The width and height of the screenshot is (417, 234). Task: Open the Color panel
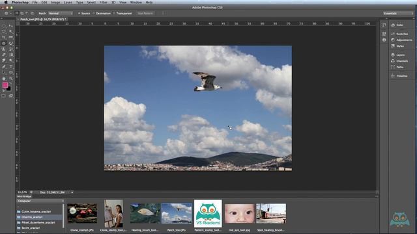point(397,25)
